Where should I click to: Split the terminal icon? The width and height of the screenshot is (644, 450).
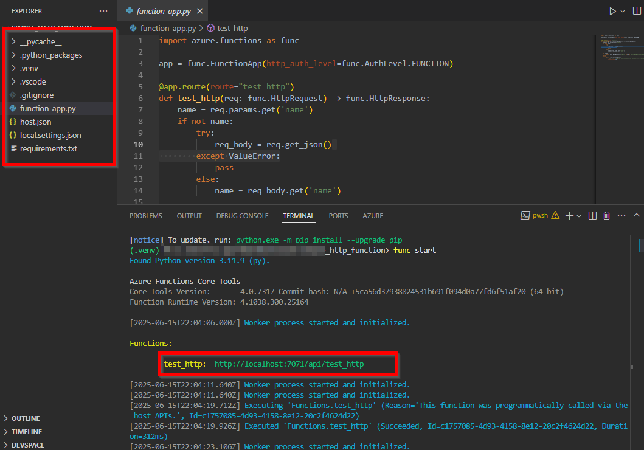point(592,215)
